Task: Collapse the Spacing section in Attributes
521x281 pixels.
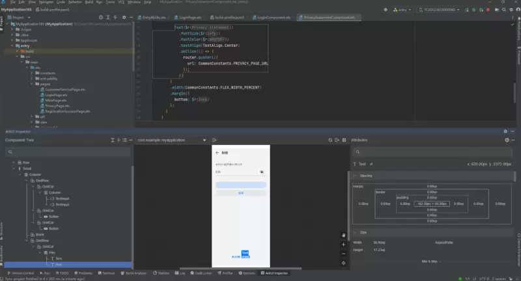Action: [x=354, y=176]
